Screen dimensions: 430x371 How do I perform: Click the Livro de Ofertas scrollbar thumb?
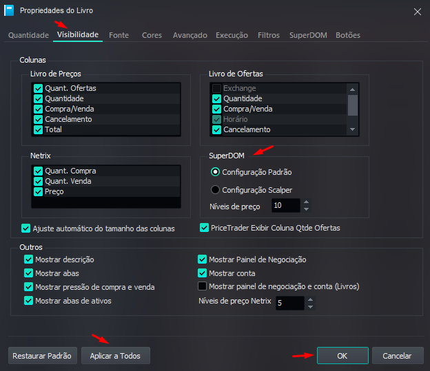(353, 105)
